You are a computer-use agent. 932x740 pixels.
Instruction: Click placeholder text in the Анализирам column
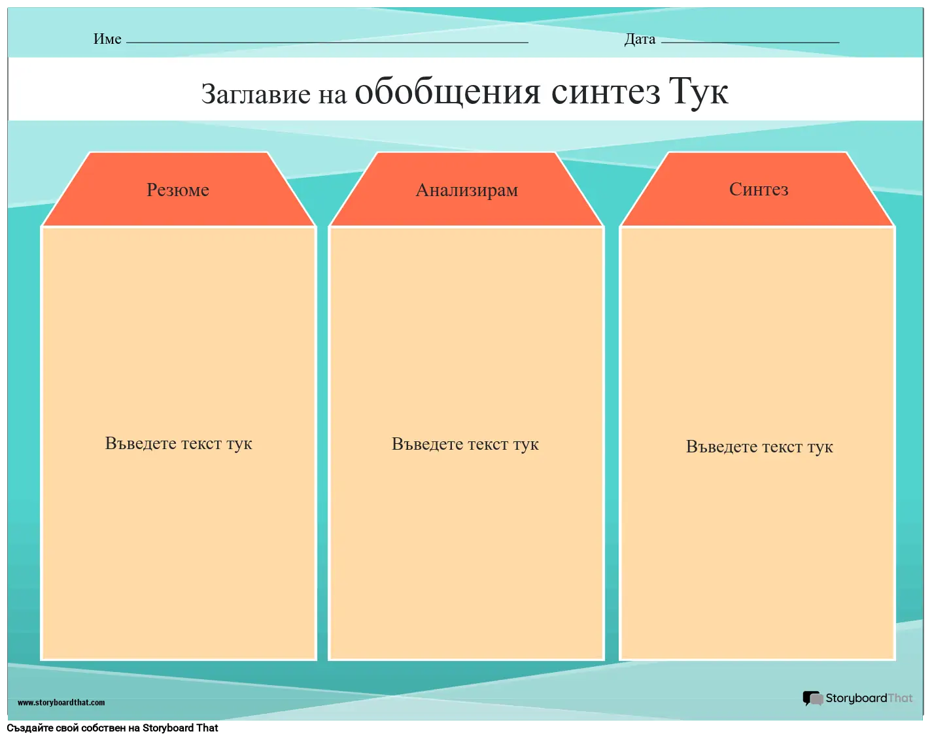465,445
